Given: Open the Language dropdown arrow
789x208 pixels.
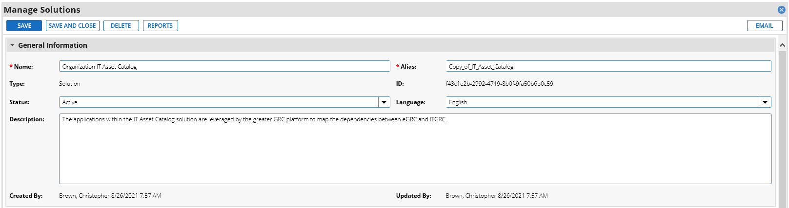Looking at the screenshot, I should click(765, 102).
